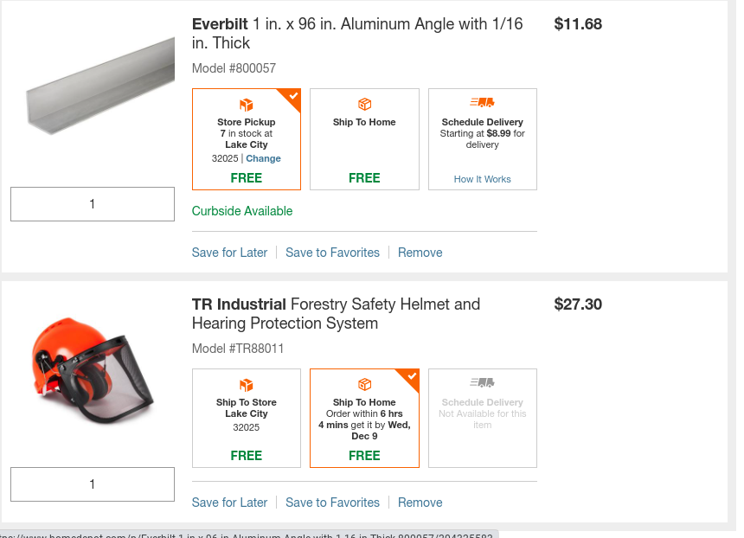Remove the TR Industrial helmet from cart
The image size is (744, 538).
[x=420, y=503]
